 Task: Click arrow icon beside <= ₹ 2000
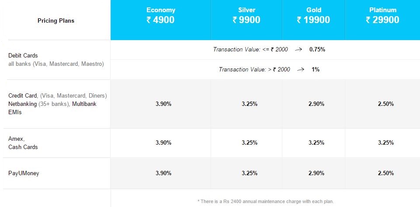pos(299,50)
